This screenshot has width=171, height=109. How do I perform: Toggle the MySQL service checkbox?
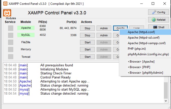[x=11, y=35]
